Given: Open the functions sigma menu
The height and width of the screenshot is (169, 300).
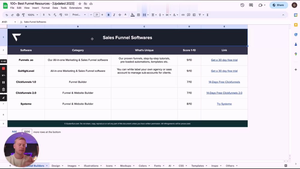Looking at the screenshot, I should [x=207, y=15].
